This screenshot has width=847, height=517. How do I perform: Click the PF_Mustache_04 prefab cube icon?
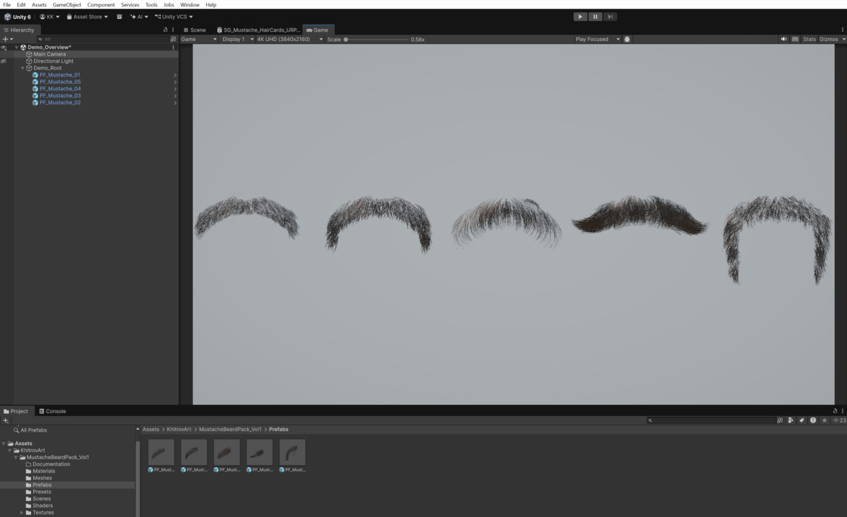pos(35,89)
